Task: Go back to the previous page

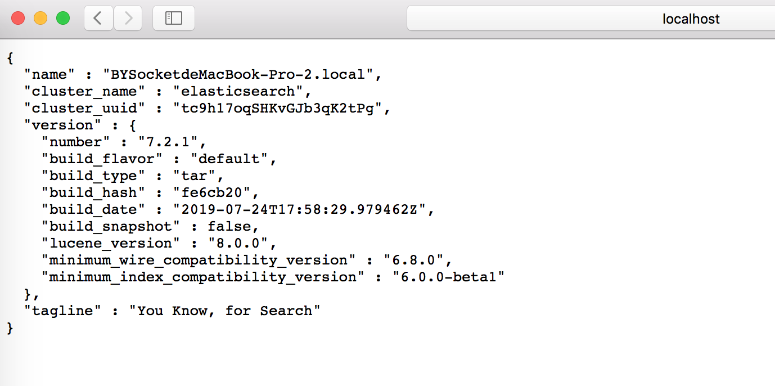Action: [98, 19]
